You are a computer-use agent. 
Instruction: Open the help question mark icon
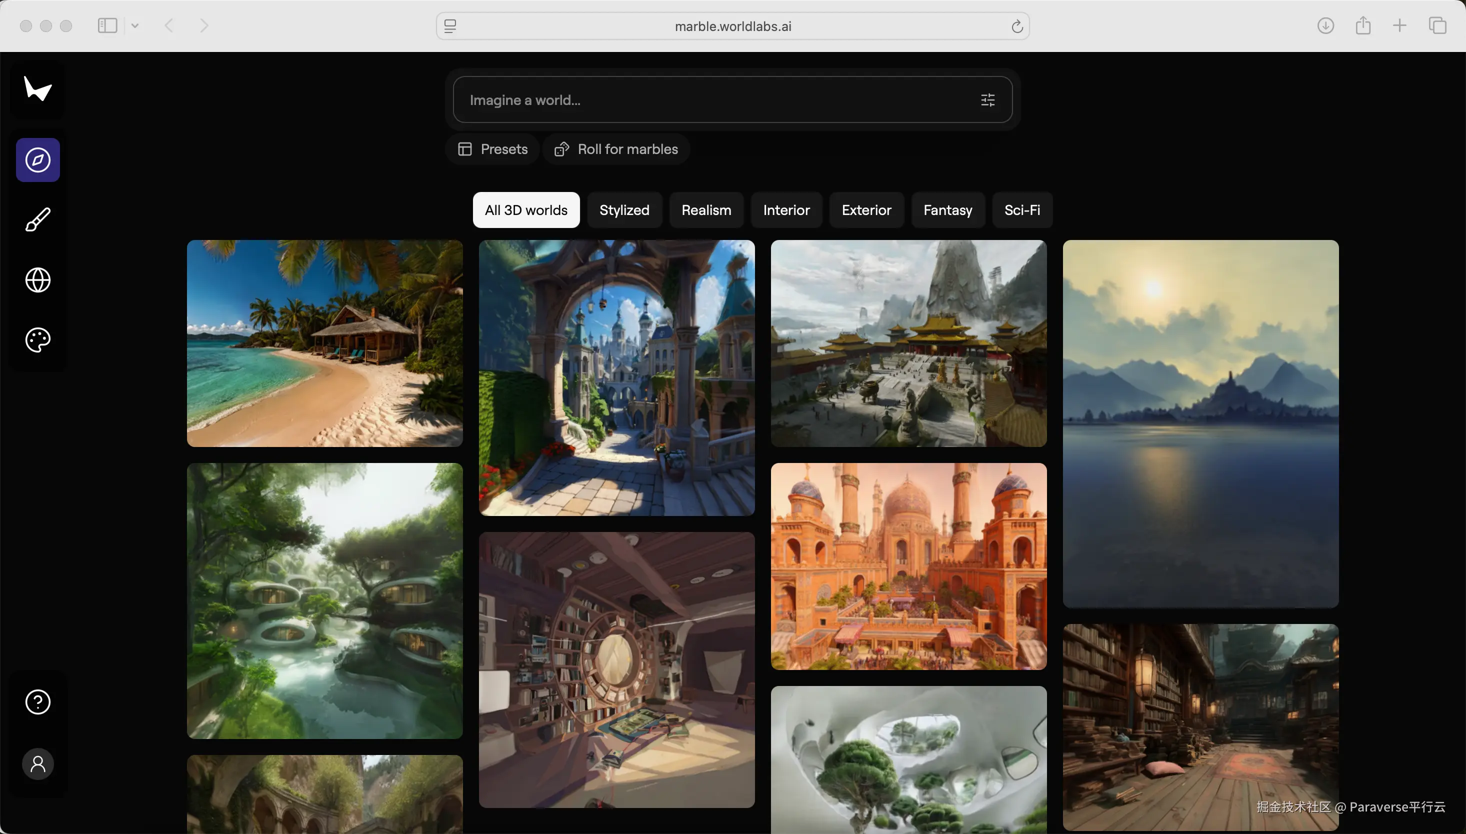tap(38, 701)
